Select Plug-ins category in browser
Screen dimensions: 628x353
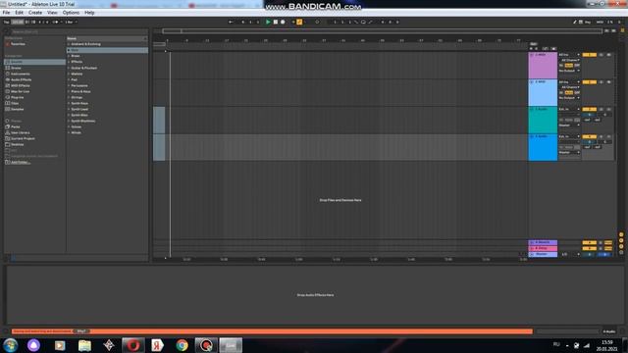click(x=17, y=97)
